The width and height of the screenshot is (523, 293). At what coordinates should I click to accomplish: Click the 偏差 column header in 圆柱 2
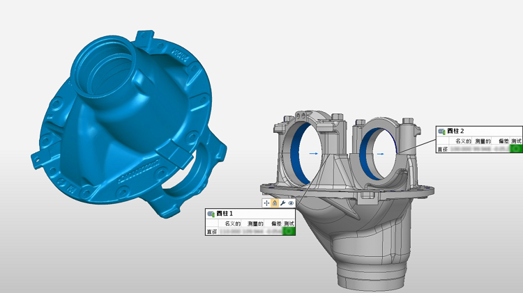(x=502, y=141)
